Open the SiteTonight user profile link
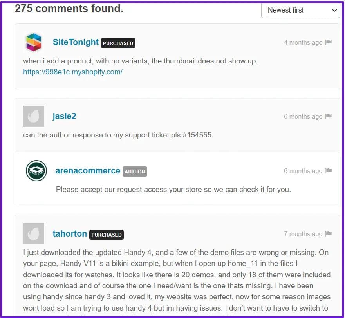Image resolution: width=345 pixels, height=318 pixels. [76, 42]
